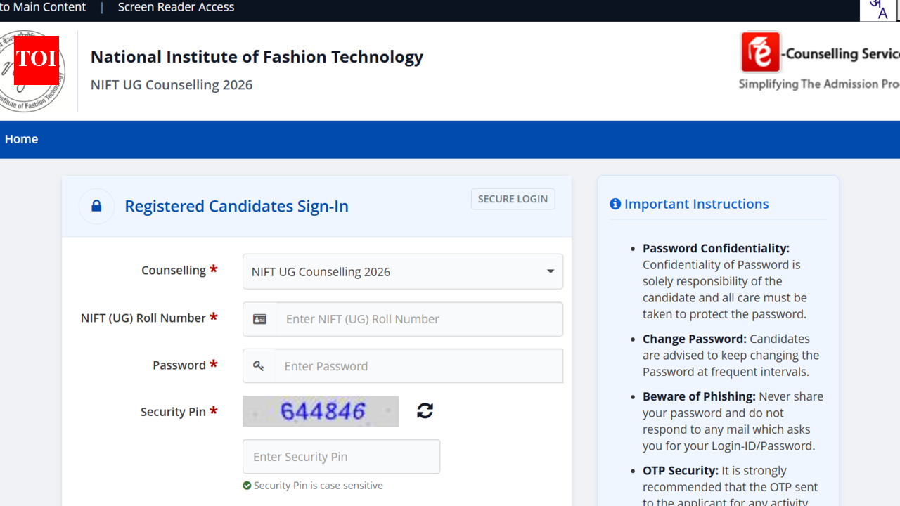Refresh the security pin captcha
The image size is (900, 506).
pyautogui.click(x=425, y=410)
